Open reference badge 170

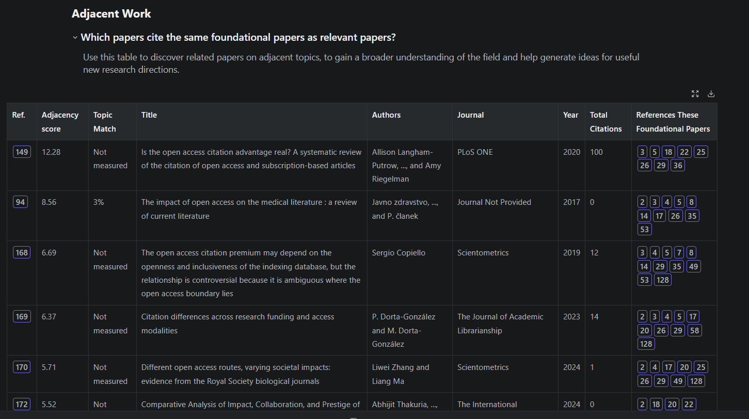(22, 367)
